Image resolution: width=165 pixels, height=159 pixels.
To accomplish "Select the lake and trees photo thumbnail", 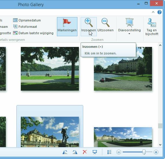I will tap(50, 69).
